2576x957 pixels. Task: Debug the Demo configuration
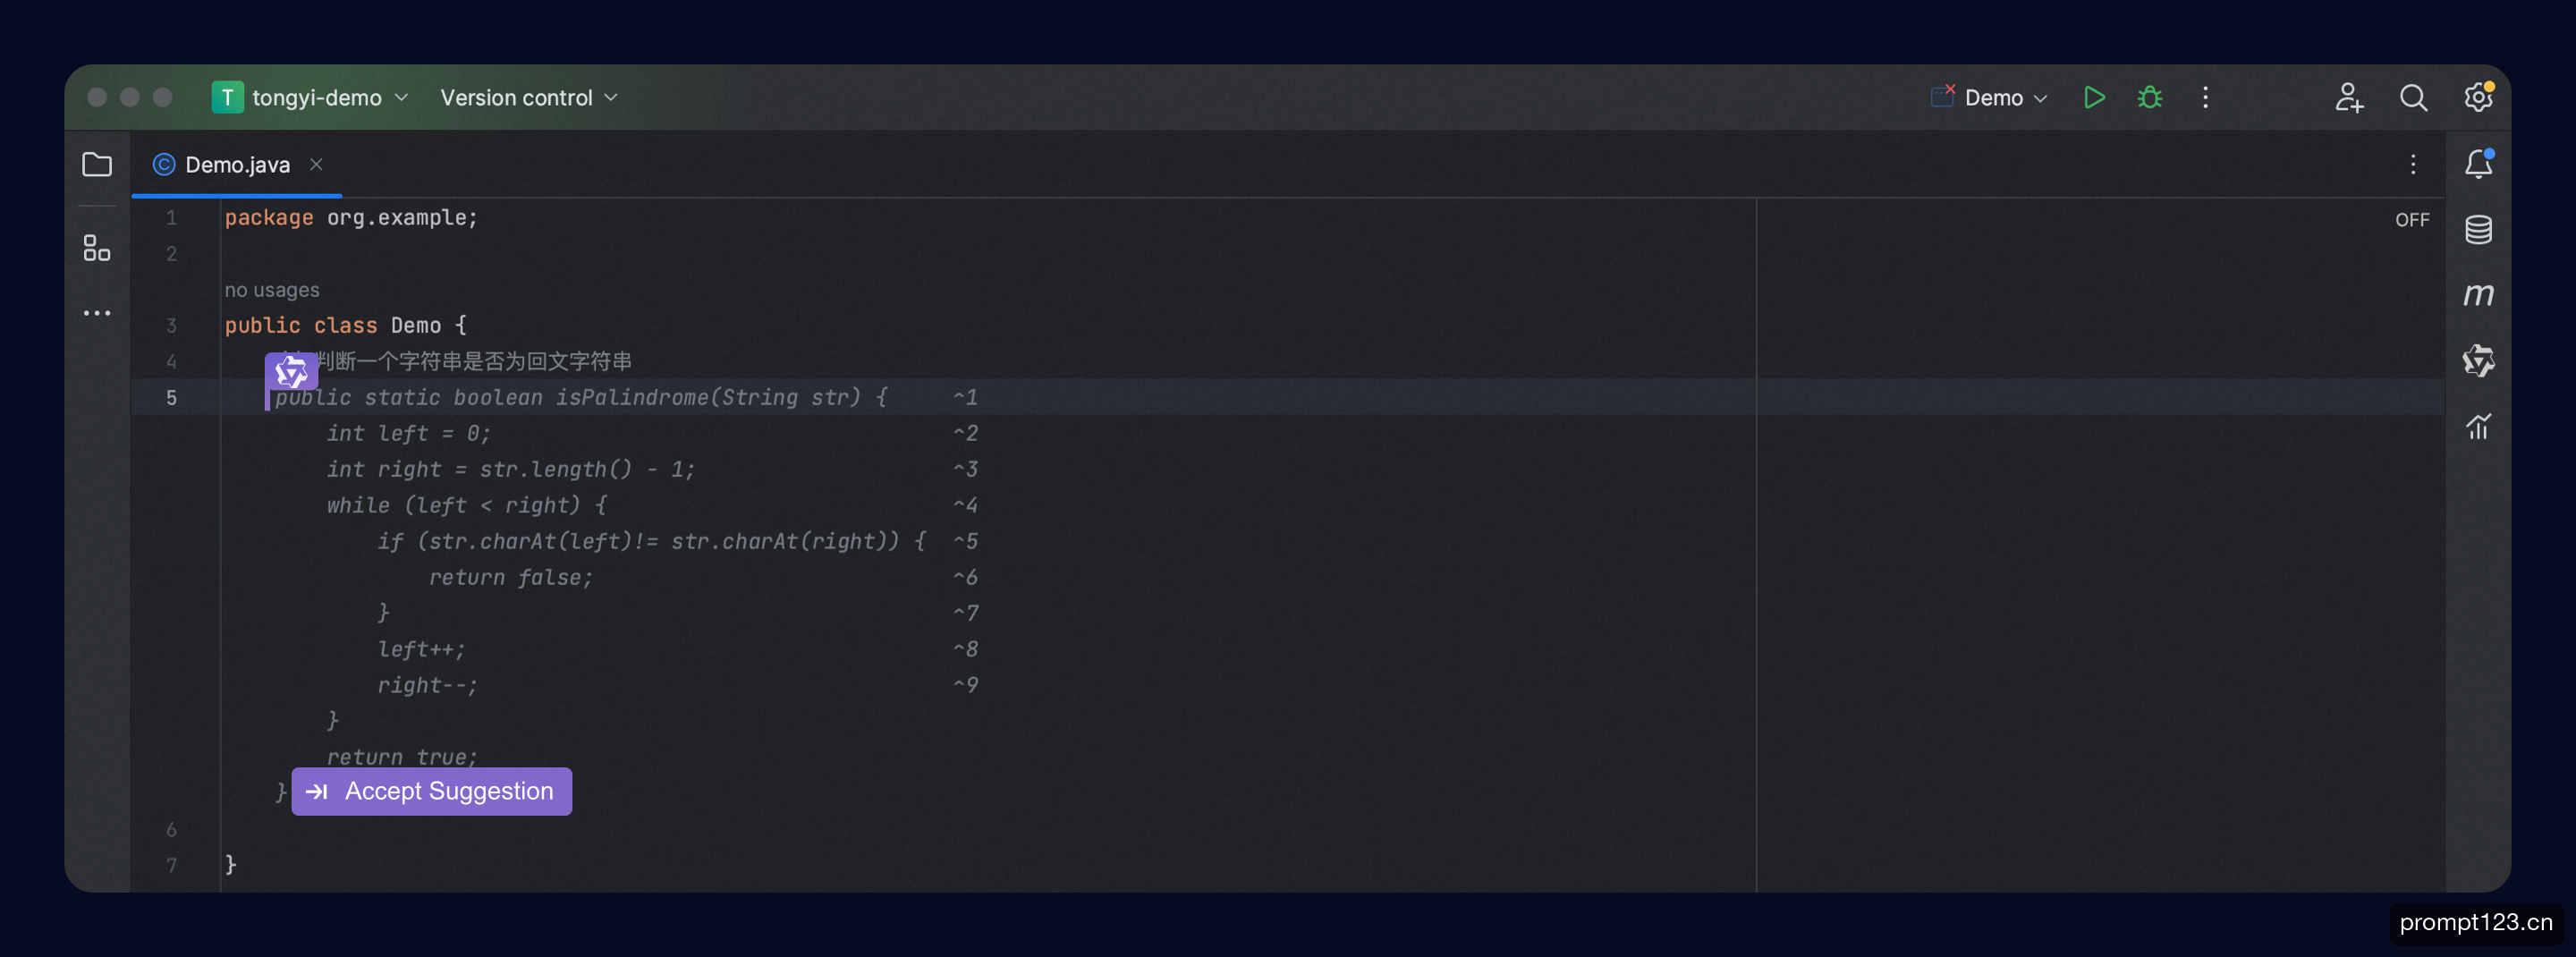point(2149,97)
